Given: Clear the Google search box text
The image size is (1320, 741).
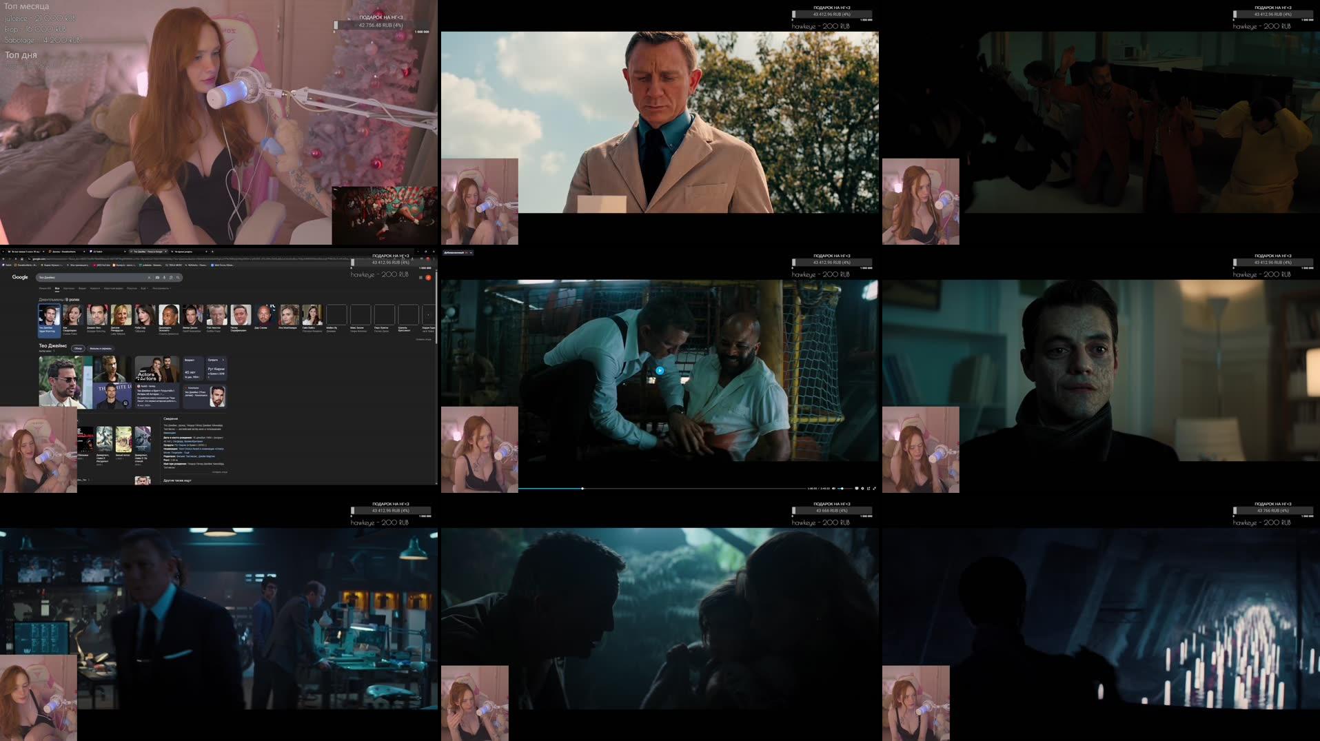Looking at the screenshot, I should click(149, 278).
